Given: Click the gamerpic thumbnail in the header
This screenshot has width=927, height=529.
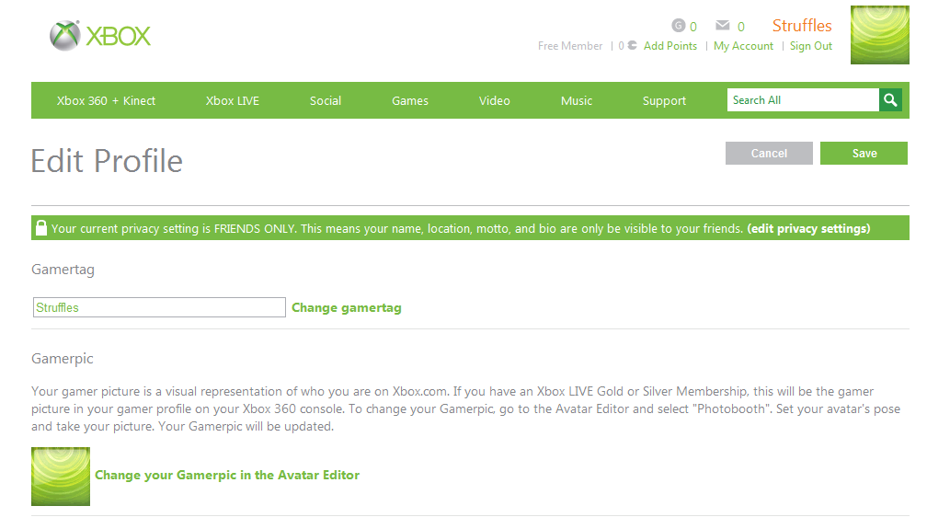Looking at the screenshot, I should 880,35.
